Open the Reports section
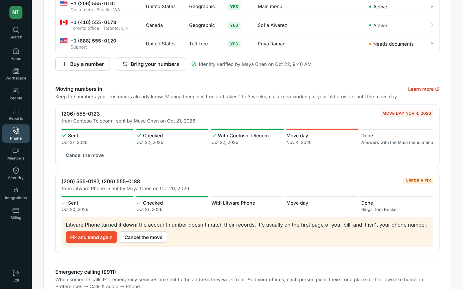The width and height of the screenshot is (463, 289). [16, 114]
